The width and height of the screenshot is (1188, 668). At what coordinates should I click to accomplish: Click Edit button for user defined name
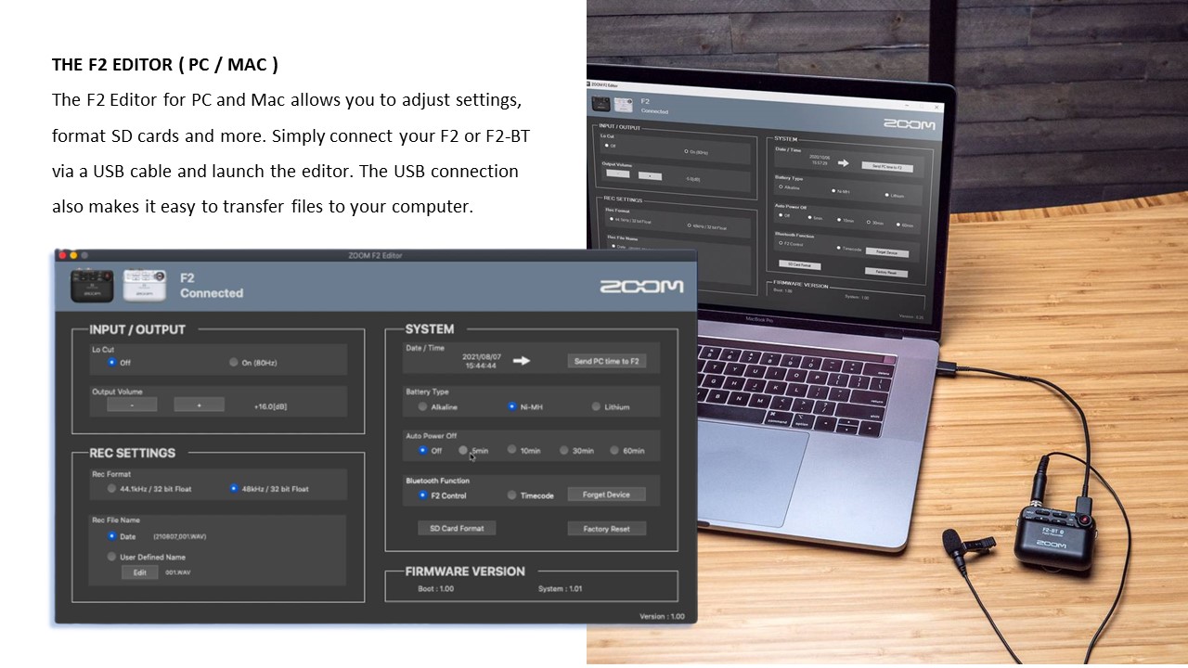pyautogui.click(x=139, y=572)
